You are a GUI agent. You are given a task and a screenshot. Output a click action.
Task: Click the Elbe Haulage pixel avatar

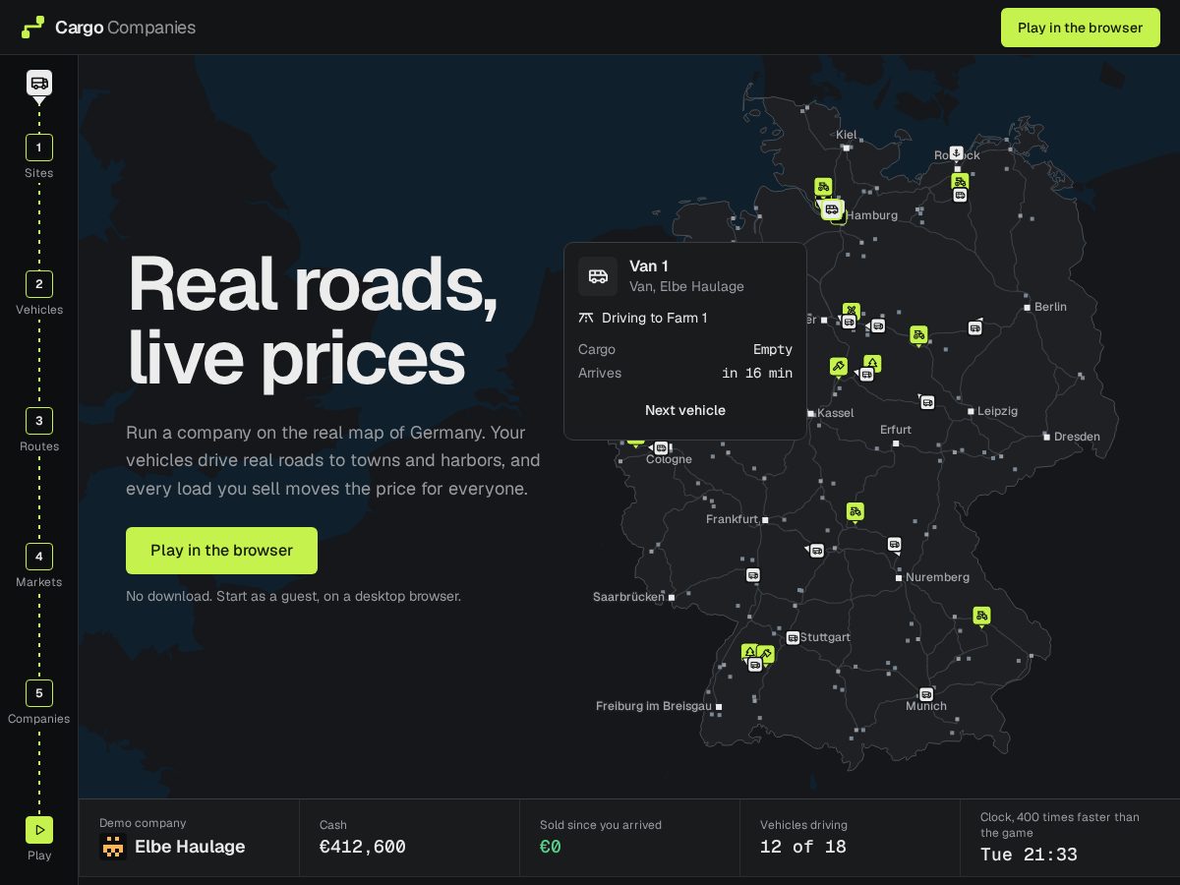click(113, 847)
